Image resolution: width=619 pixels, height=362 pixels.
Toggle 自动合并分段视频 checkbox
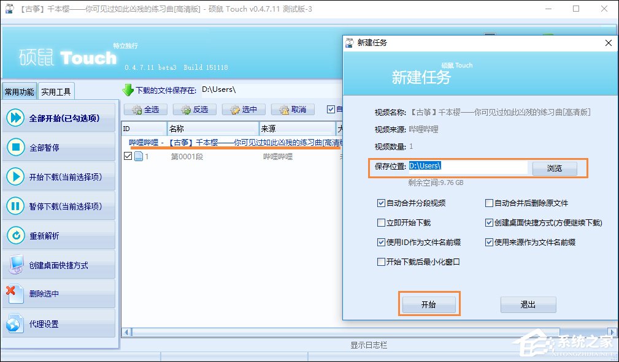[x=382, y=203]
